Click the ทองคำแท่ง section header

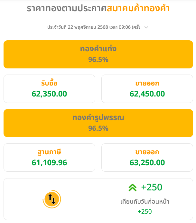(x=98, y=49)
